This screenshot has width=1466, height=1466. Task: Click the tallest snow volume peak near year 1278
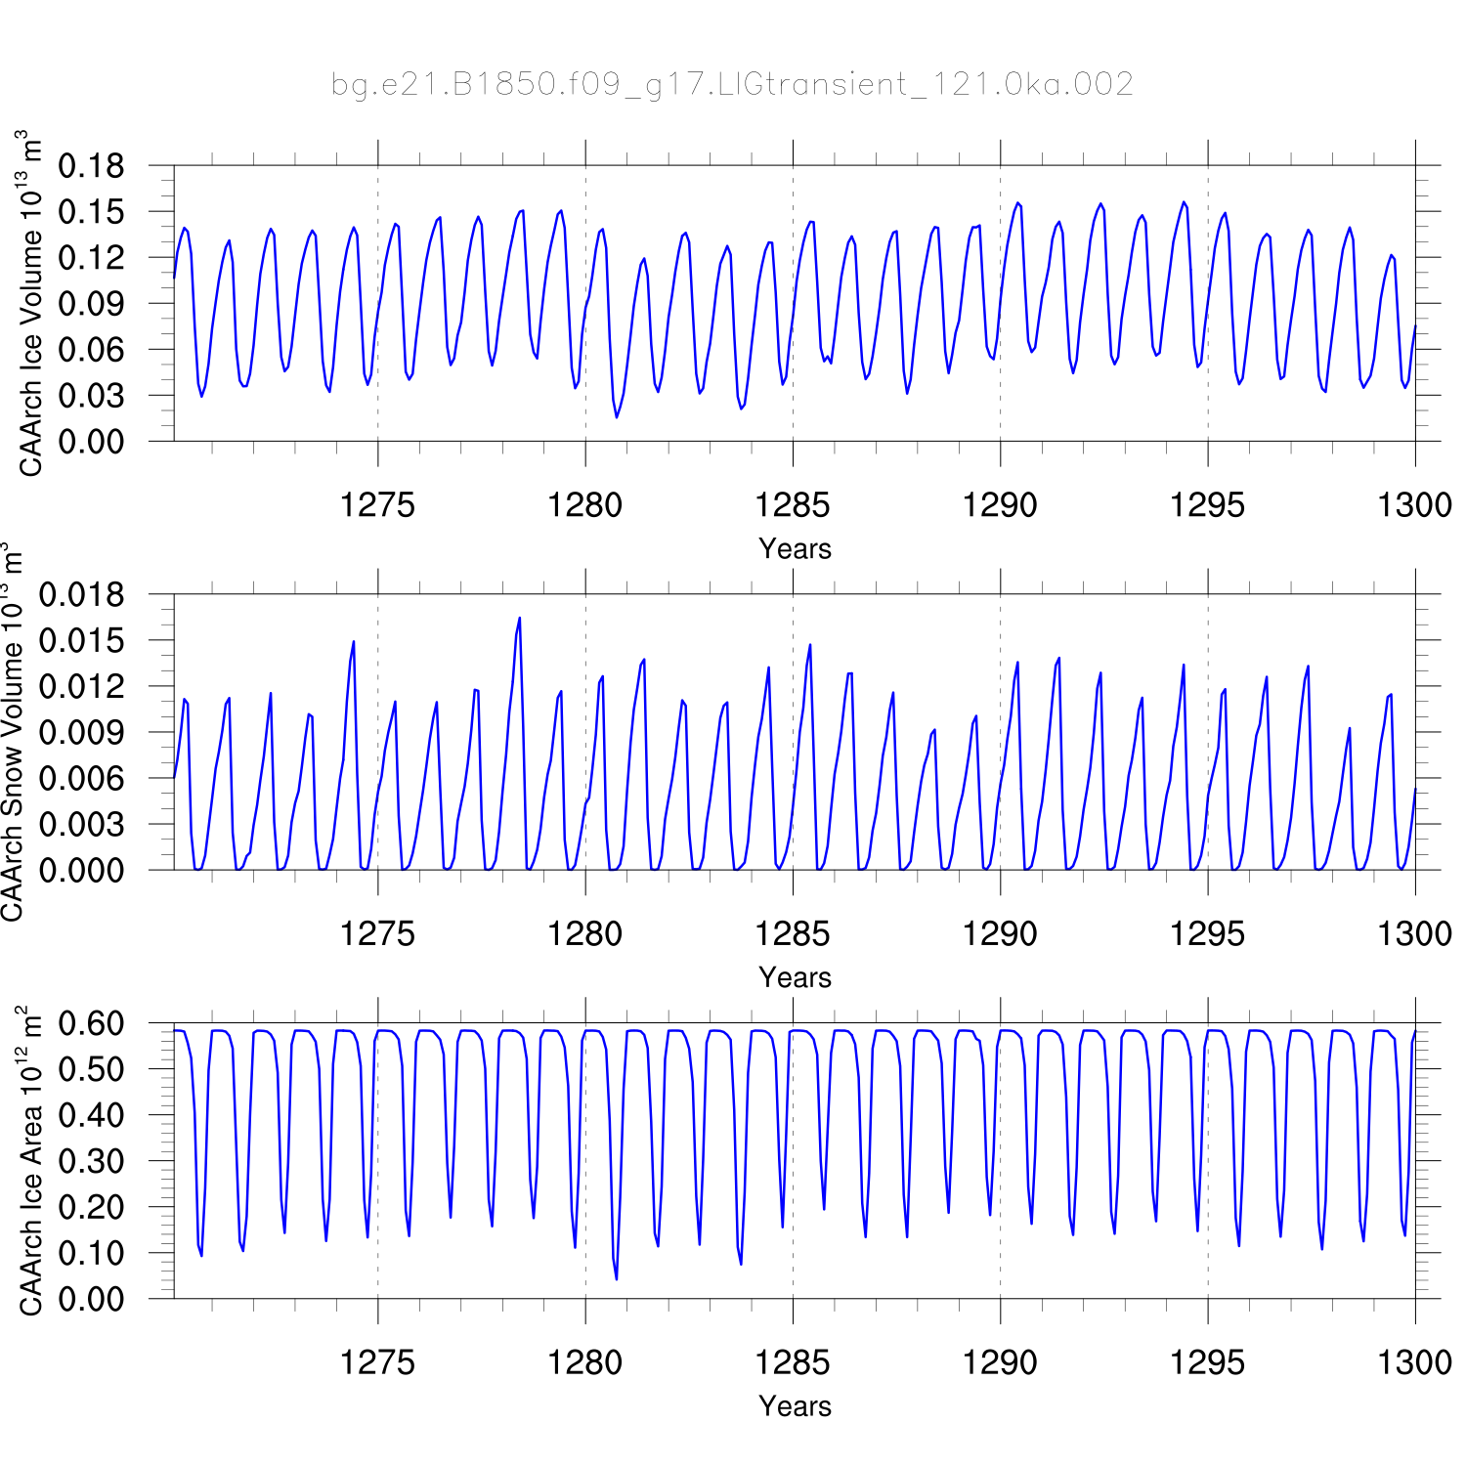[x=519, y=619]
